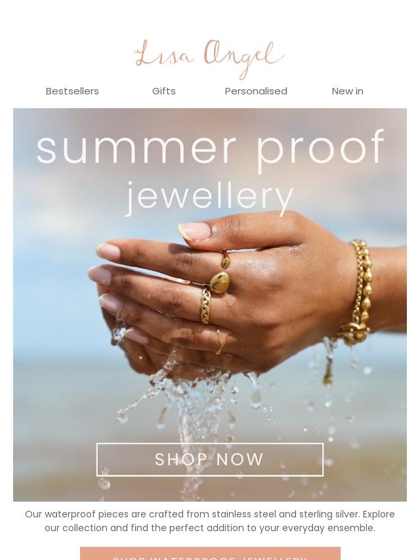Select the Personalised menu item

(256, 91)
